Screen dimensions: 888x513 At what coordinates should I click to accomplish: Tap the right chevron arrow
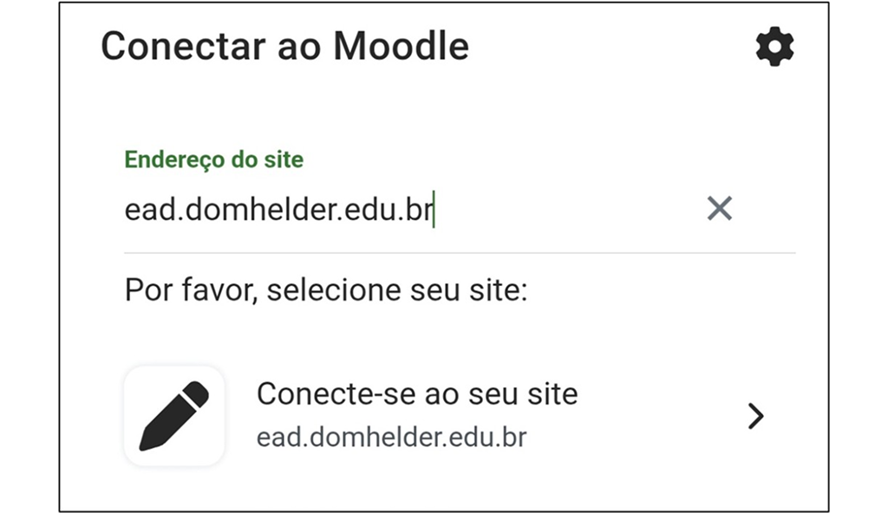(755, 417)
